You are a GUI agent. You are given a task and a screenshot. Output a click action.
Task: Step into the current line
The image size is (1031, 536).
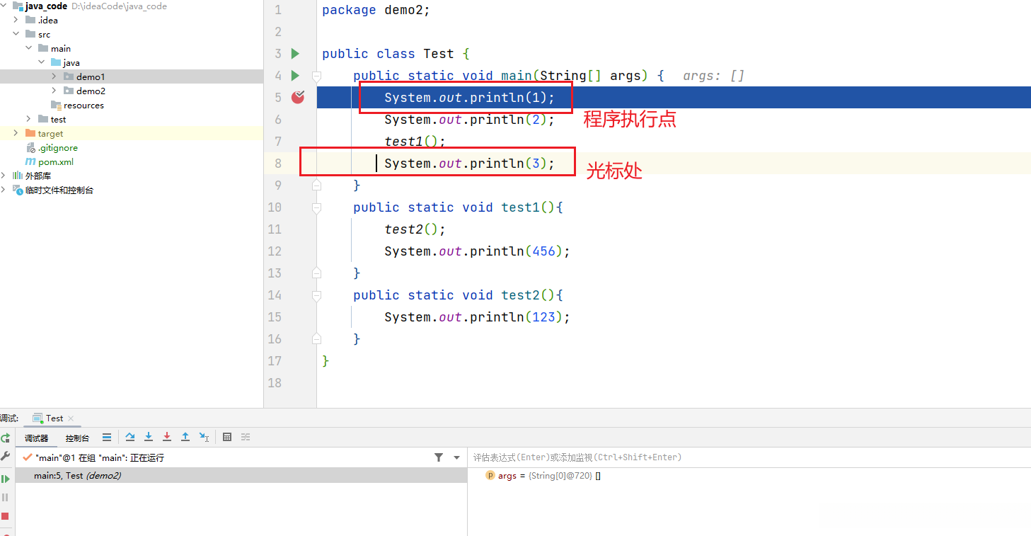coord(149,438)
